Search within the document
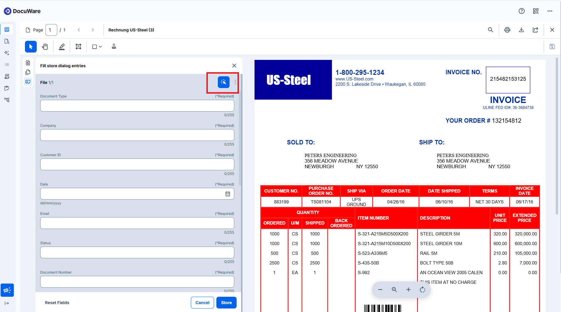The width and height of the screenshot is (561, 312). 491,30
